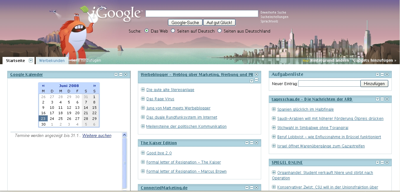400x192 pixels.
Task: Close the ConnectedMarketing.de gadget
Action: [256, 188]
